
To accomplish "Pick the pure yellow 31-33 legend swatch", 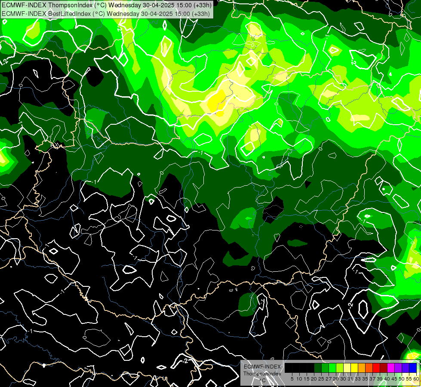I will point(354,368).
